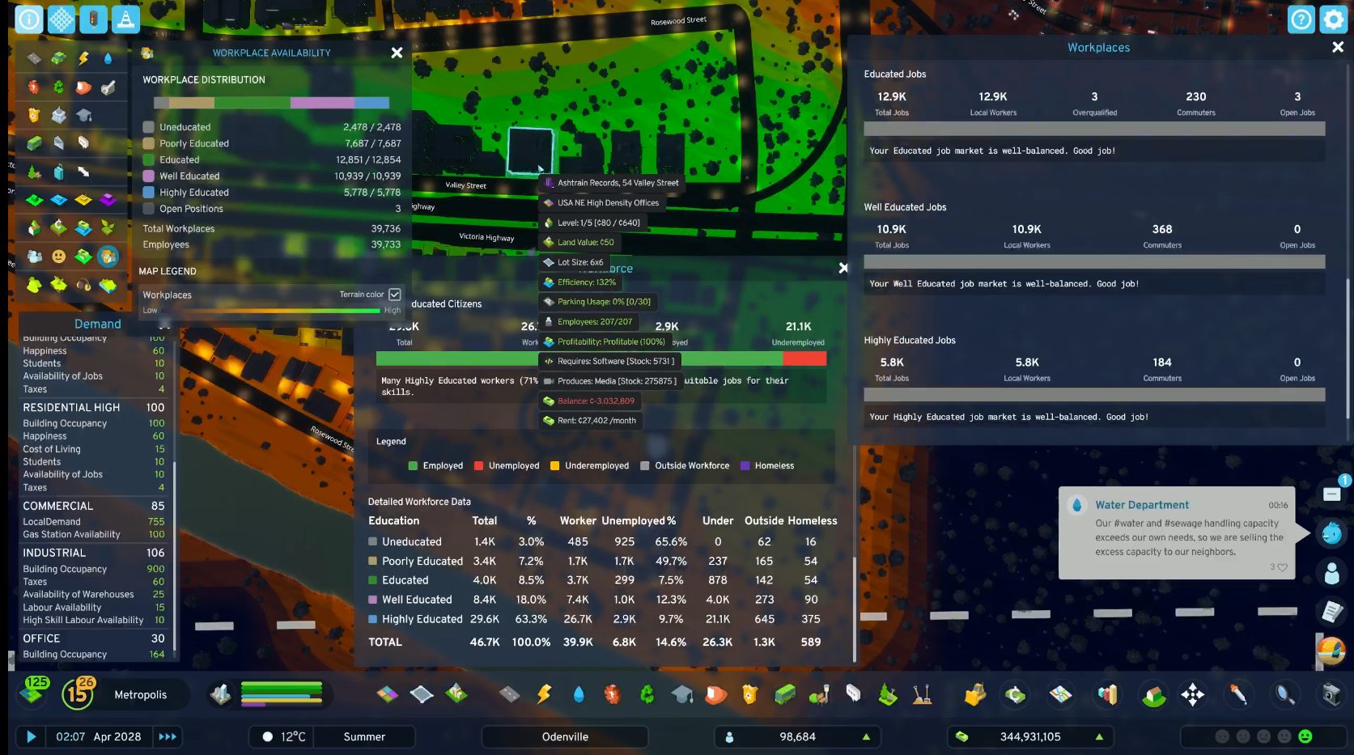1354x755 pixels.
Task: Open the traffic light tool at top left
Action: pos(93,19)
